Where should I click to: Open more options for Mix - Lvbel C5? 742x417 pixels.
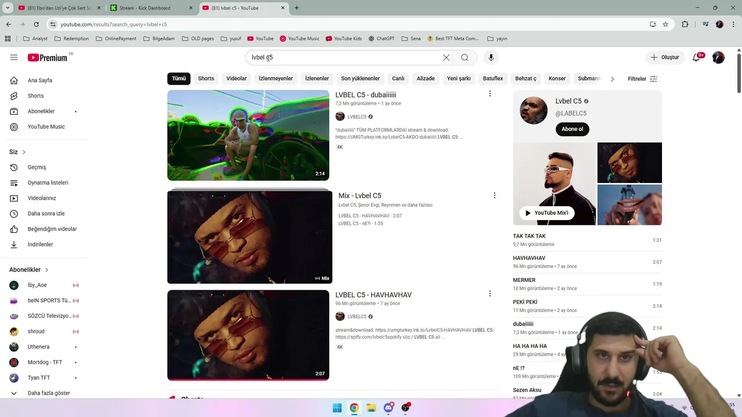(x=494, y=196)
